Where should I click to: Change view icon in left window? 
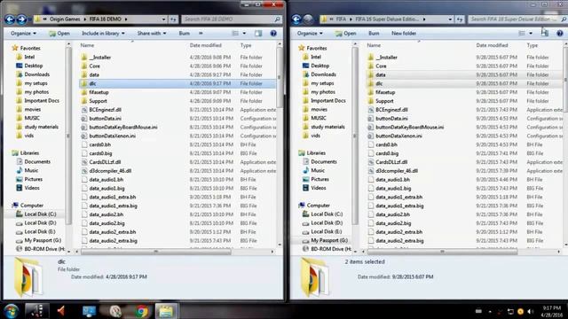tap(235, 34)
